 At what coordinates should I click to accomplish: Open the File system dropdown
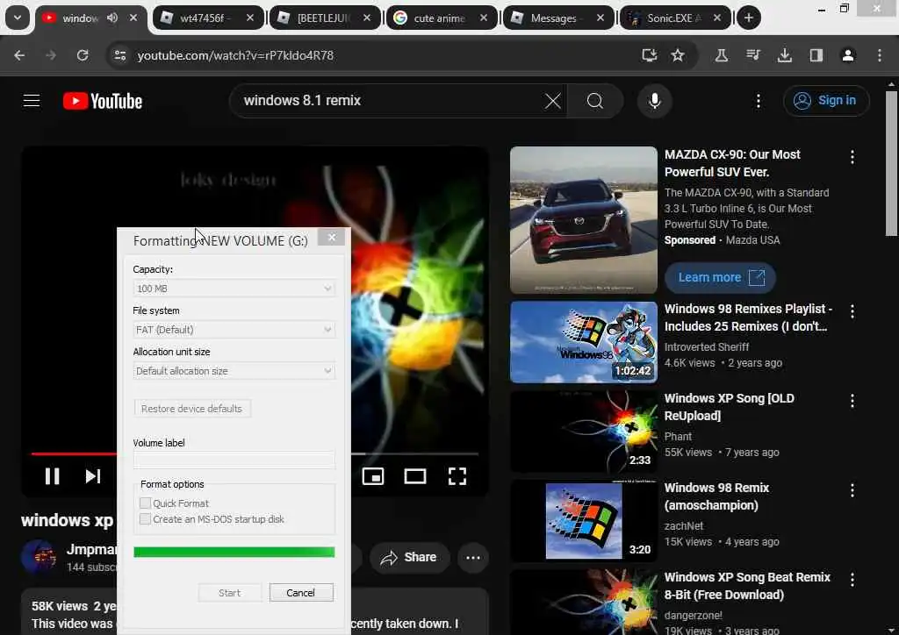234,330
